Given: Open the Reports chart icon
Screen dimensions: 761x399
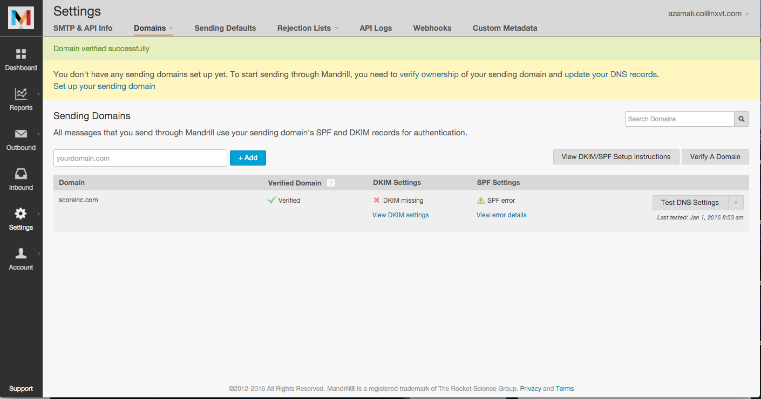Looking at the screenshot, I should point(21,94).
